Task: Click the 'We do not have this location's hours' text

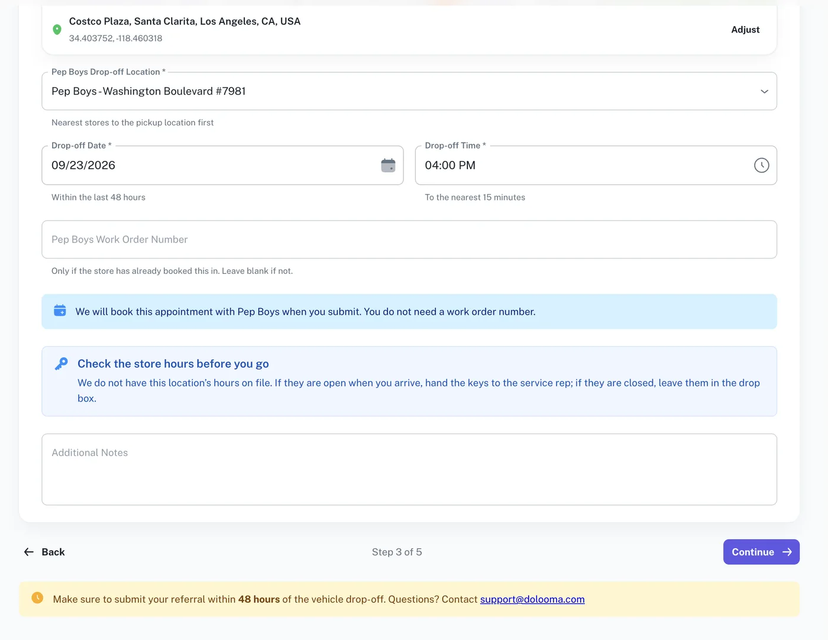Action: 419,390
